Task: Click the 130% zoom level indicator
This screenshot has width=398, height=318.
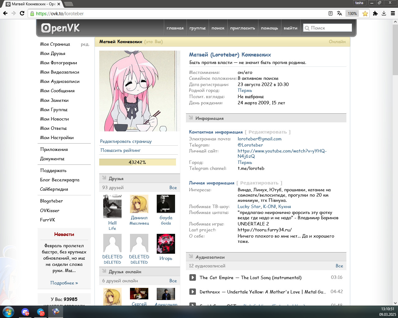Action: tap(352, 13)
